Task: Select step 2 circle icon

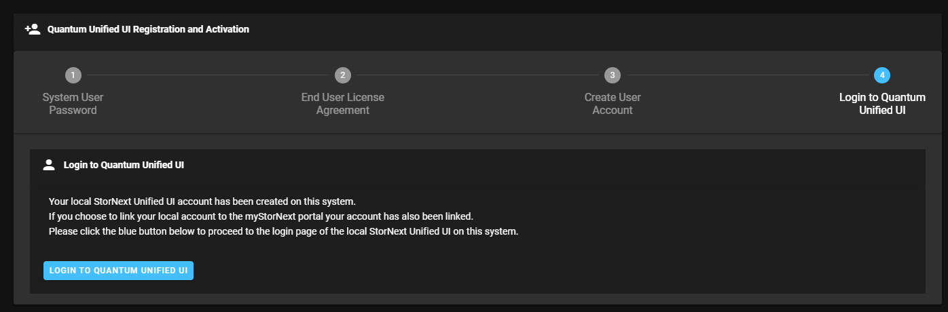Action: pos(343,75)
